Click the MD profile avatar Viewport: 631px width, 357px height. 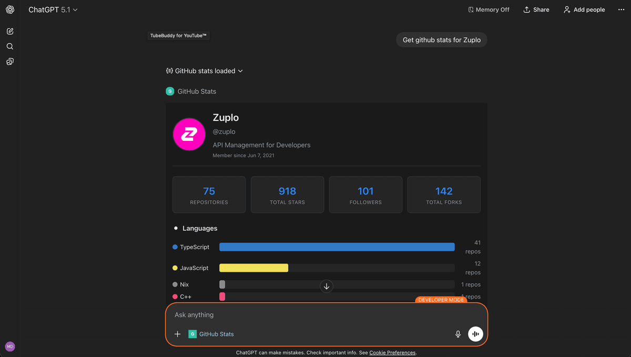point(9,346)
